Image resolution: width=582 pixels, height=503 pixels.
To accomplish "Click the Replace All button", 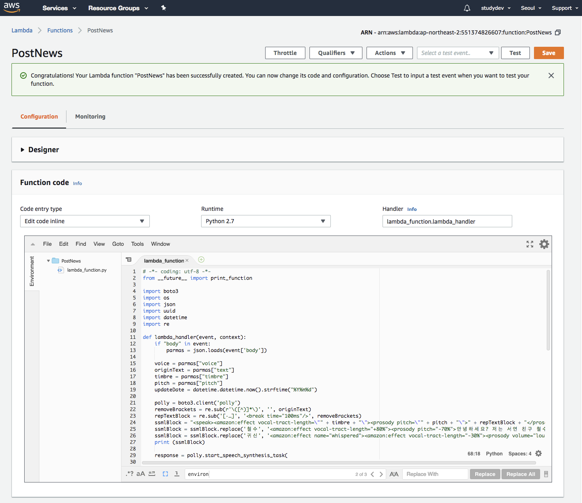I will pyautogui.click(x=521, y=474).
